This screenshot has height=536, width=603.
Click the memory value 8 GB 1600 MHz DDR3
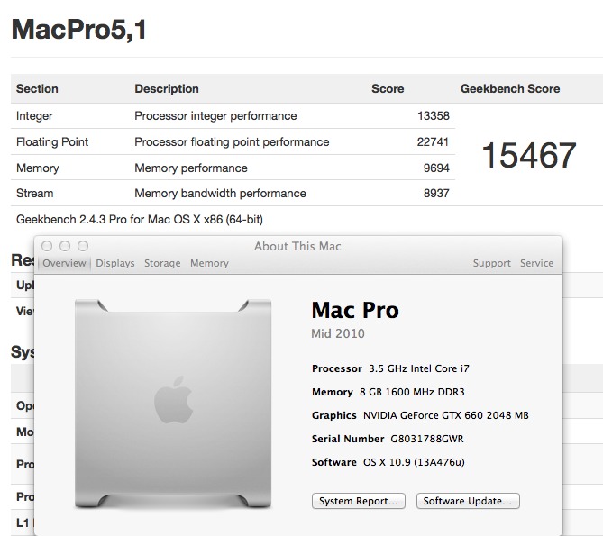pyautogui.click(x=412, y=392)
